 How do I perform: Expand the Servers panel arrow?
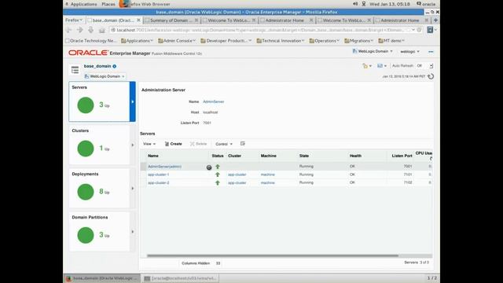tap(133, 101)
